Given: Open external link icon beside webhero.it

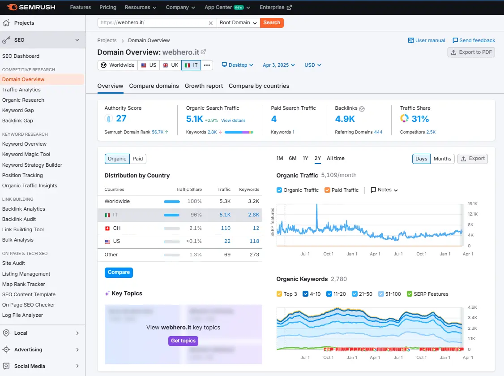Looking at the screenshot, I should coord(203,52).
